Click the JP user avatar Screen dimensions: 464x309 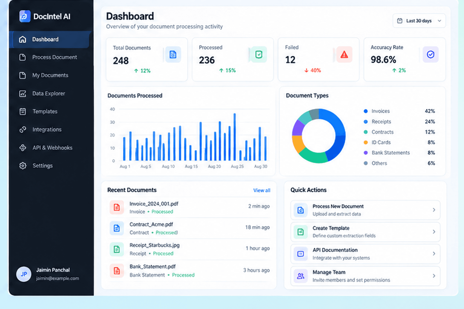click(24, 274)
